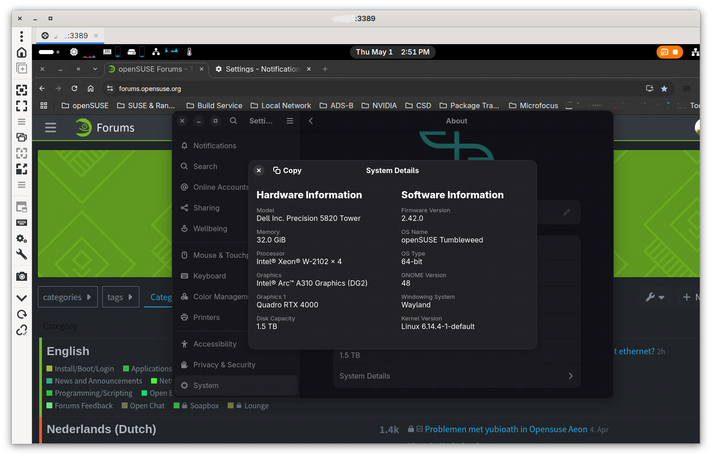The width and height of the screenshot is (712, 457).
Task: Click the date and time in top bar
Action: point(392,52)
